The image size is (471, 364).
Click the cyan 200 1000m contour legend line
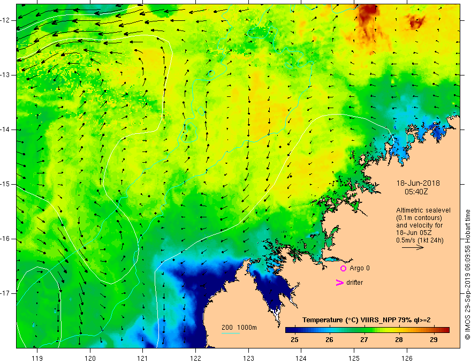pos(230,333)
